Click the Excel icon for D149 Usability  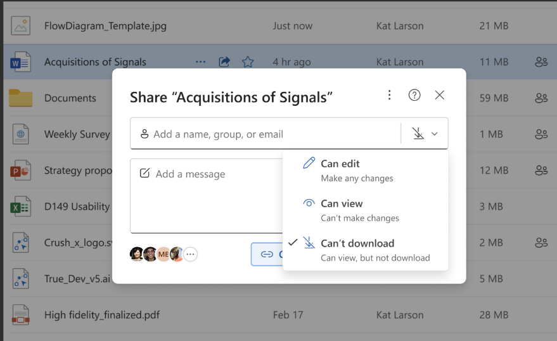point(21,207)
